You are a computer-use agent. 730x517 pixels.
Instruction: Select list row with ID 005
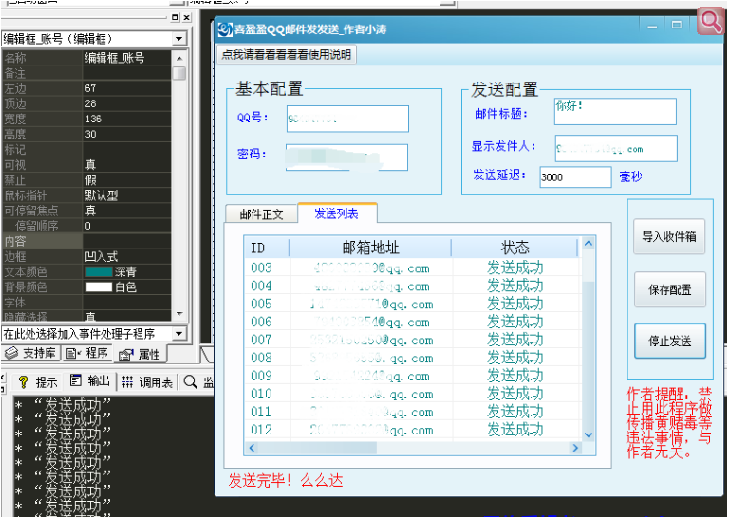click(413, 305)
